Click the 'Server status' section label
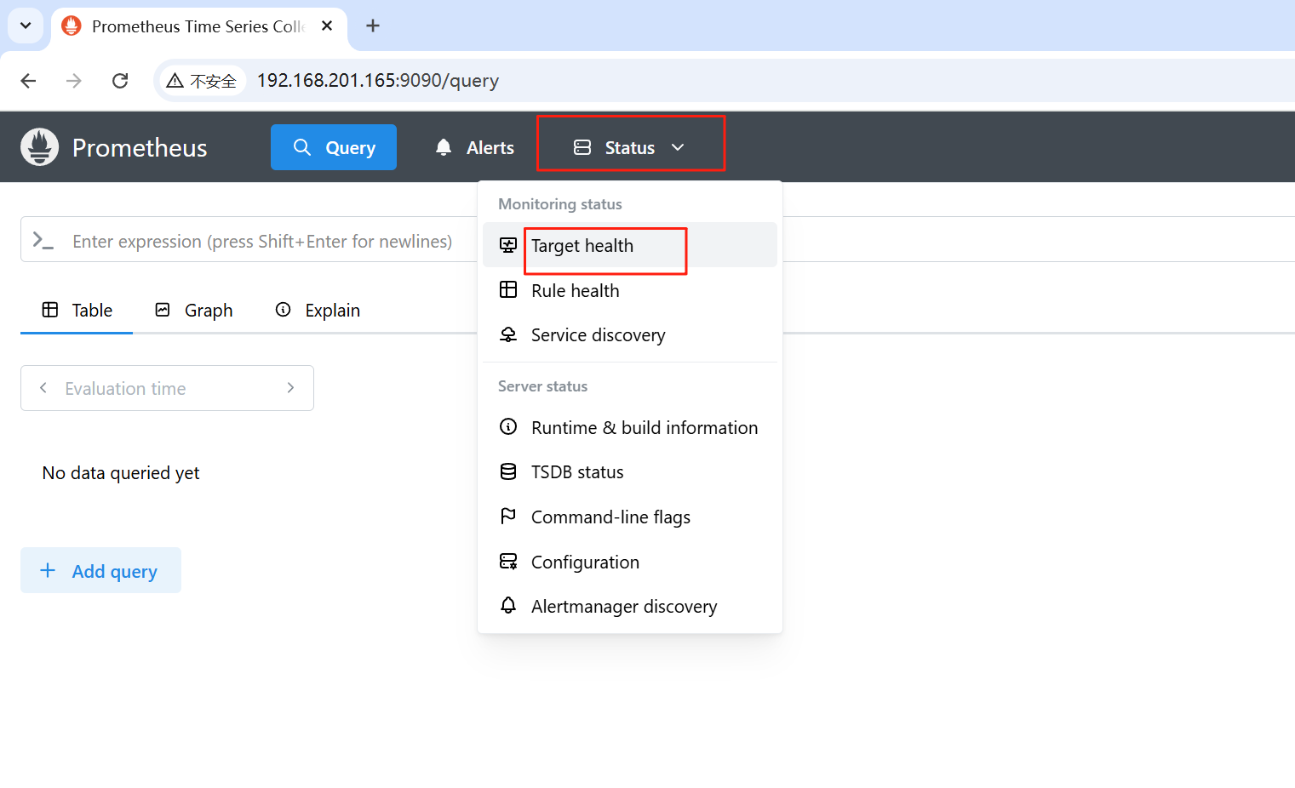This screenshot has width=1295, height=788. tap(543, 386)
